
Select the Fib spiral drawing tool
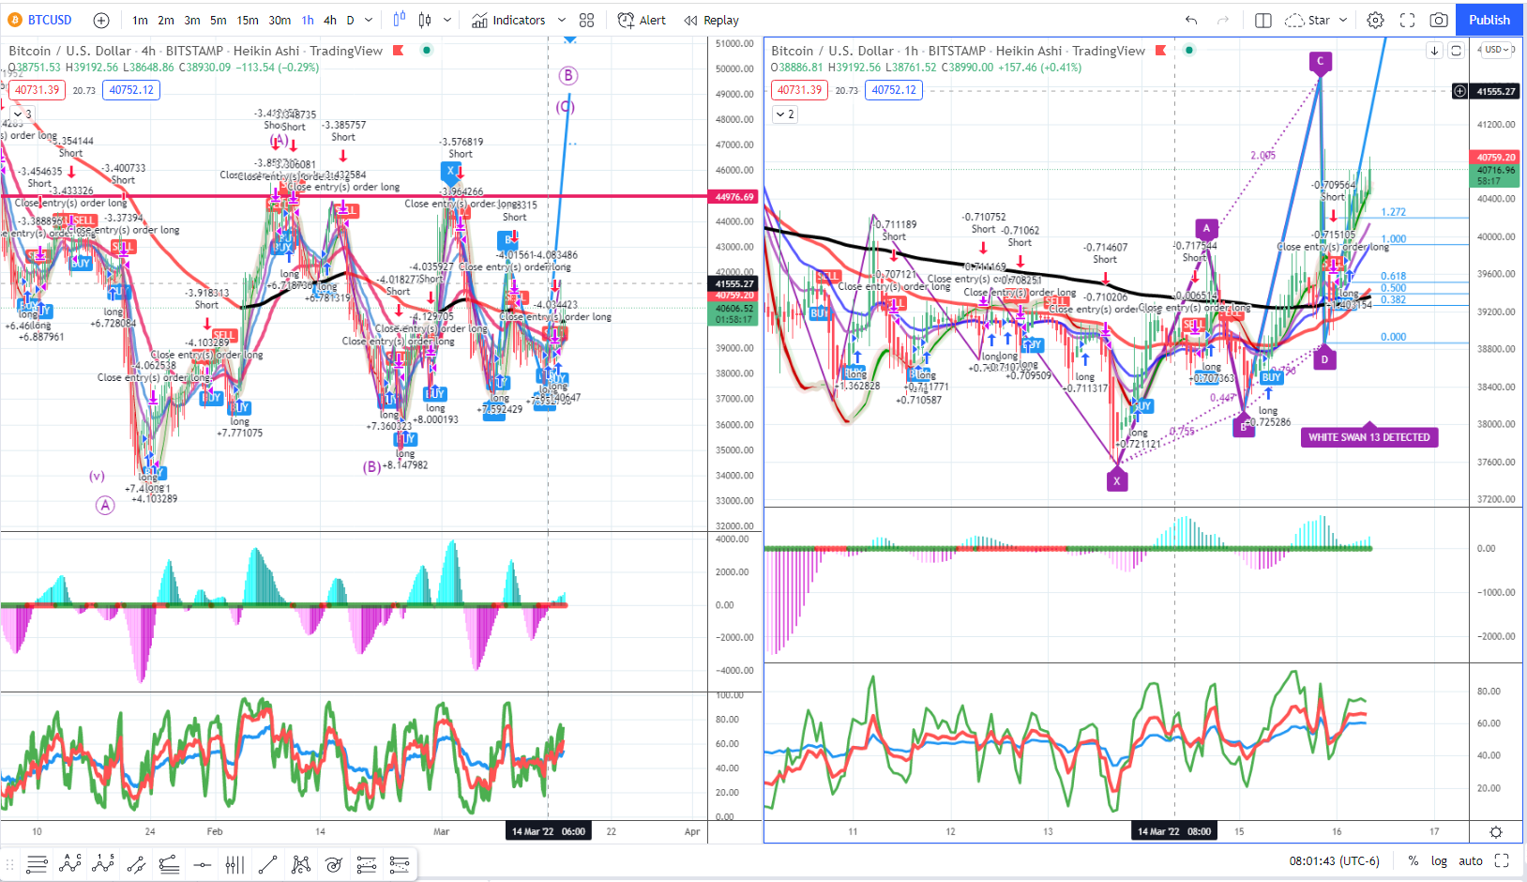coord(334,864)
